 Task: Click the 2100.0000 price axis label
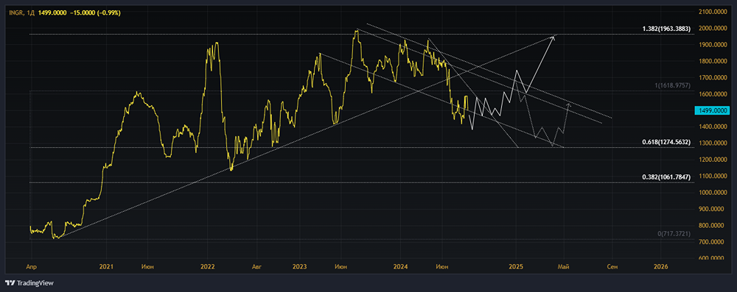[x=712, y=11]
